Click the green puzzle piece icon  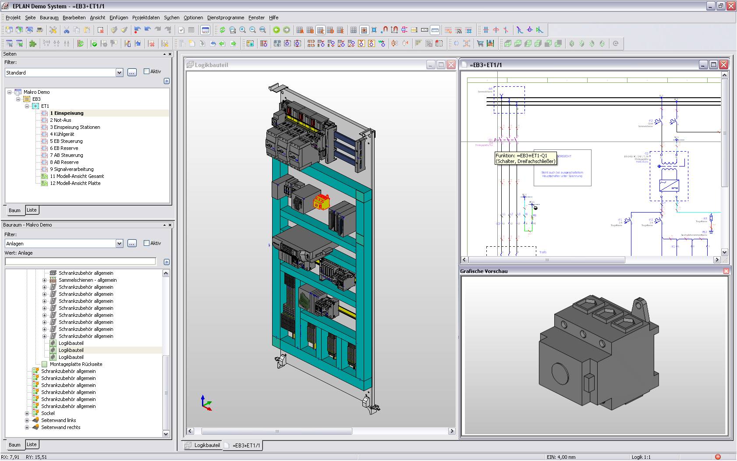[33, 43]
